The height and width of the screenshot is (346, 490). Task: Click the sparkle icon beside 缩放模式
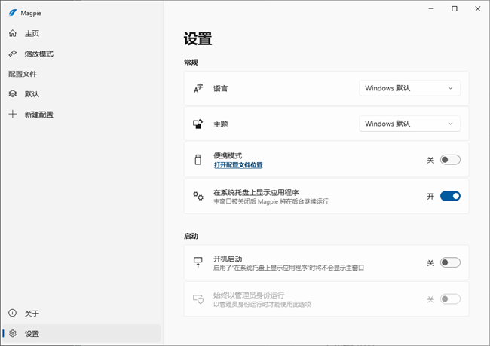click(x=12, y=54)
